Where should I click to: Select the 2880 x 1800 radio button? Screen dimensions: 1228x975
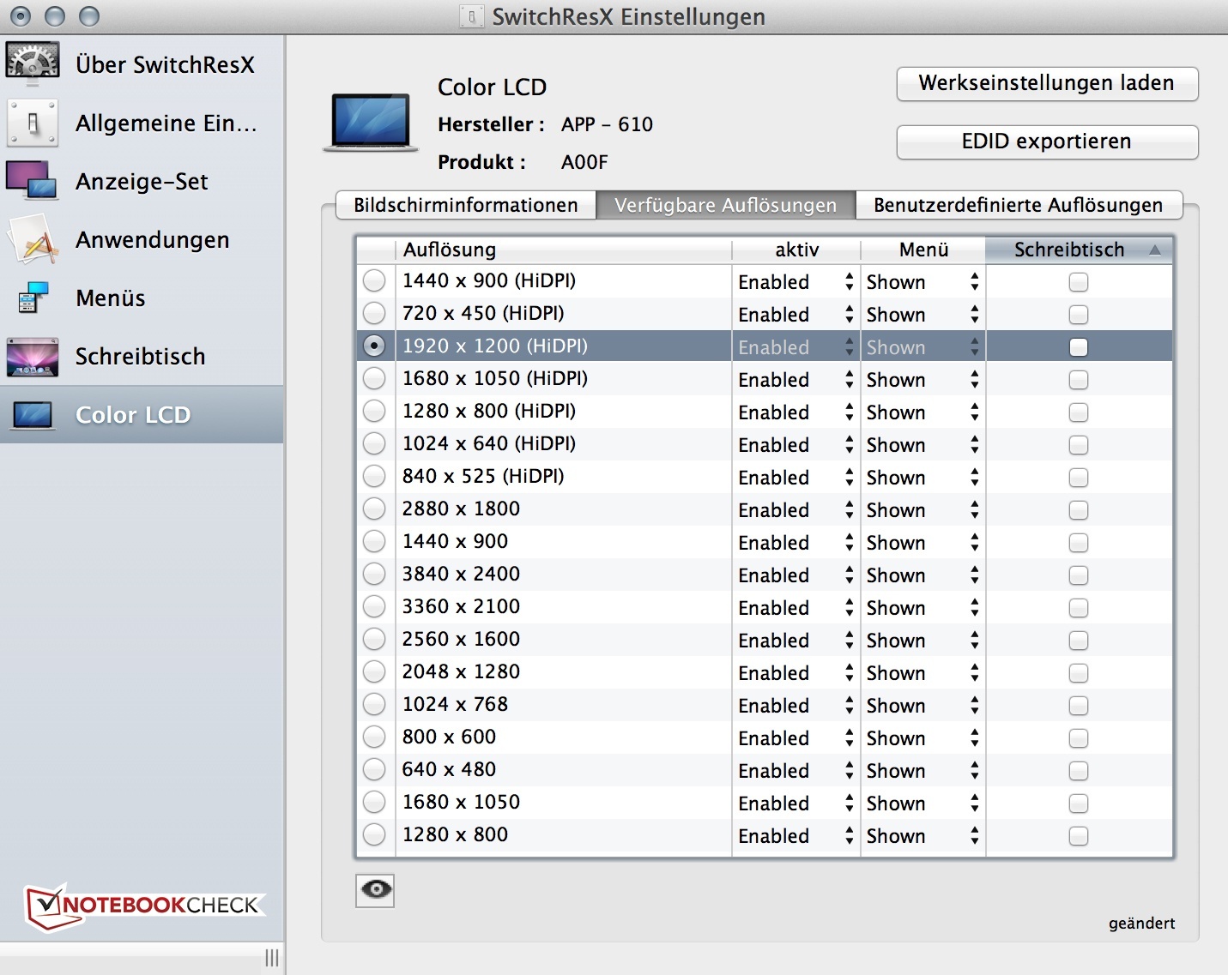point(374,509)
